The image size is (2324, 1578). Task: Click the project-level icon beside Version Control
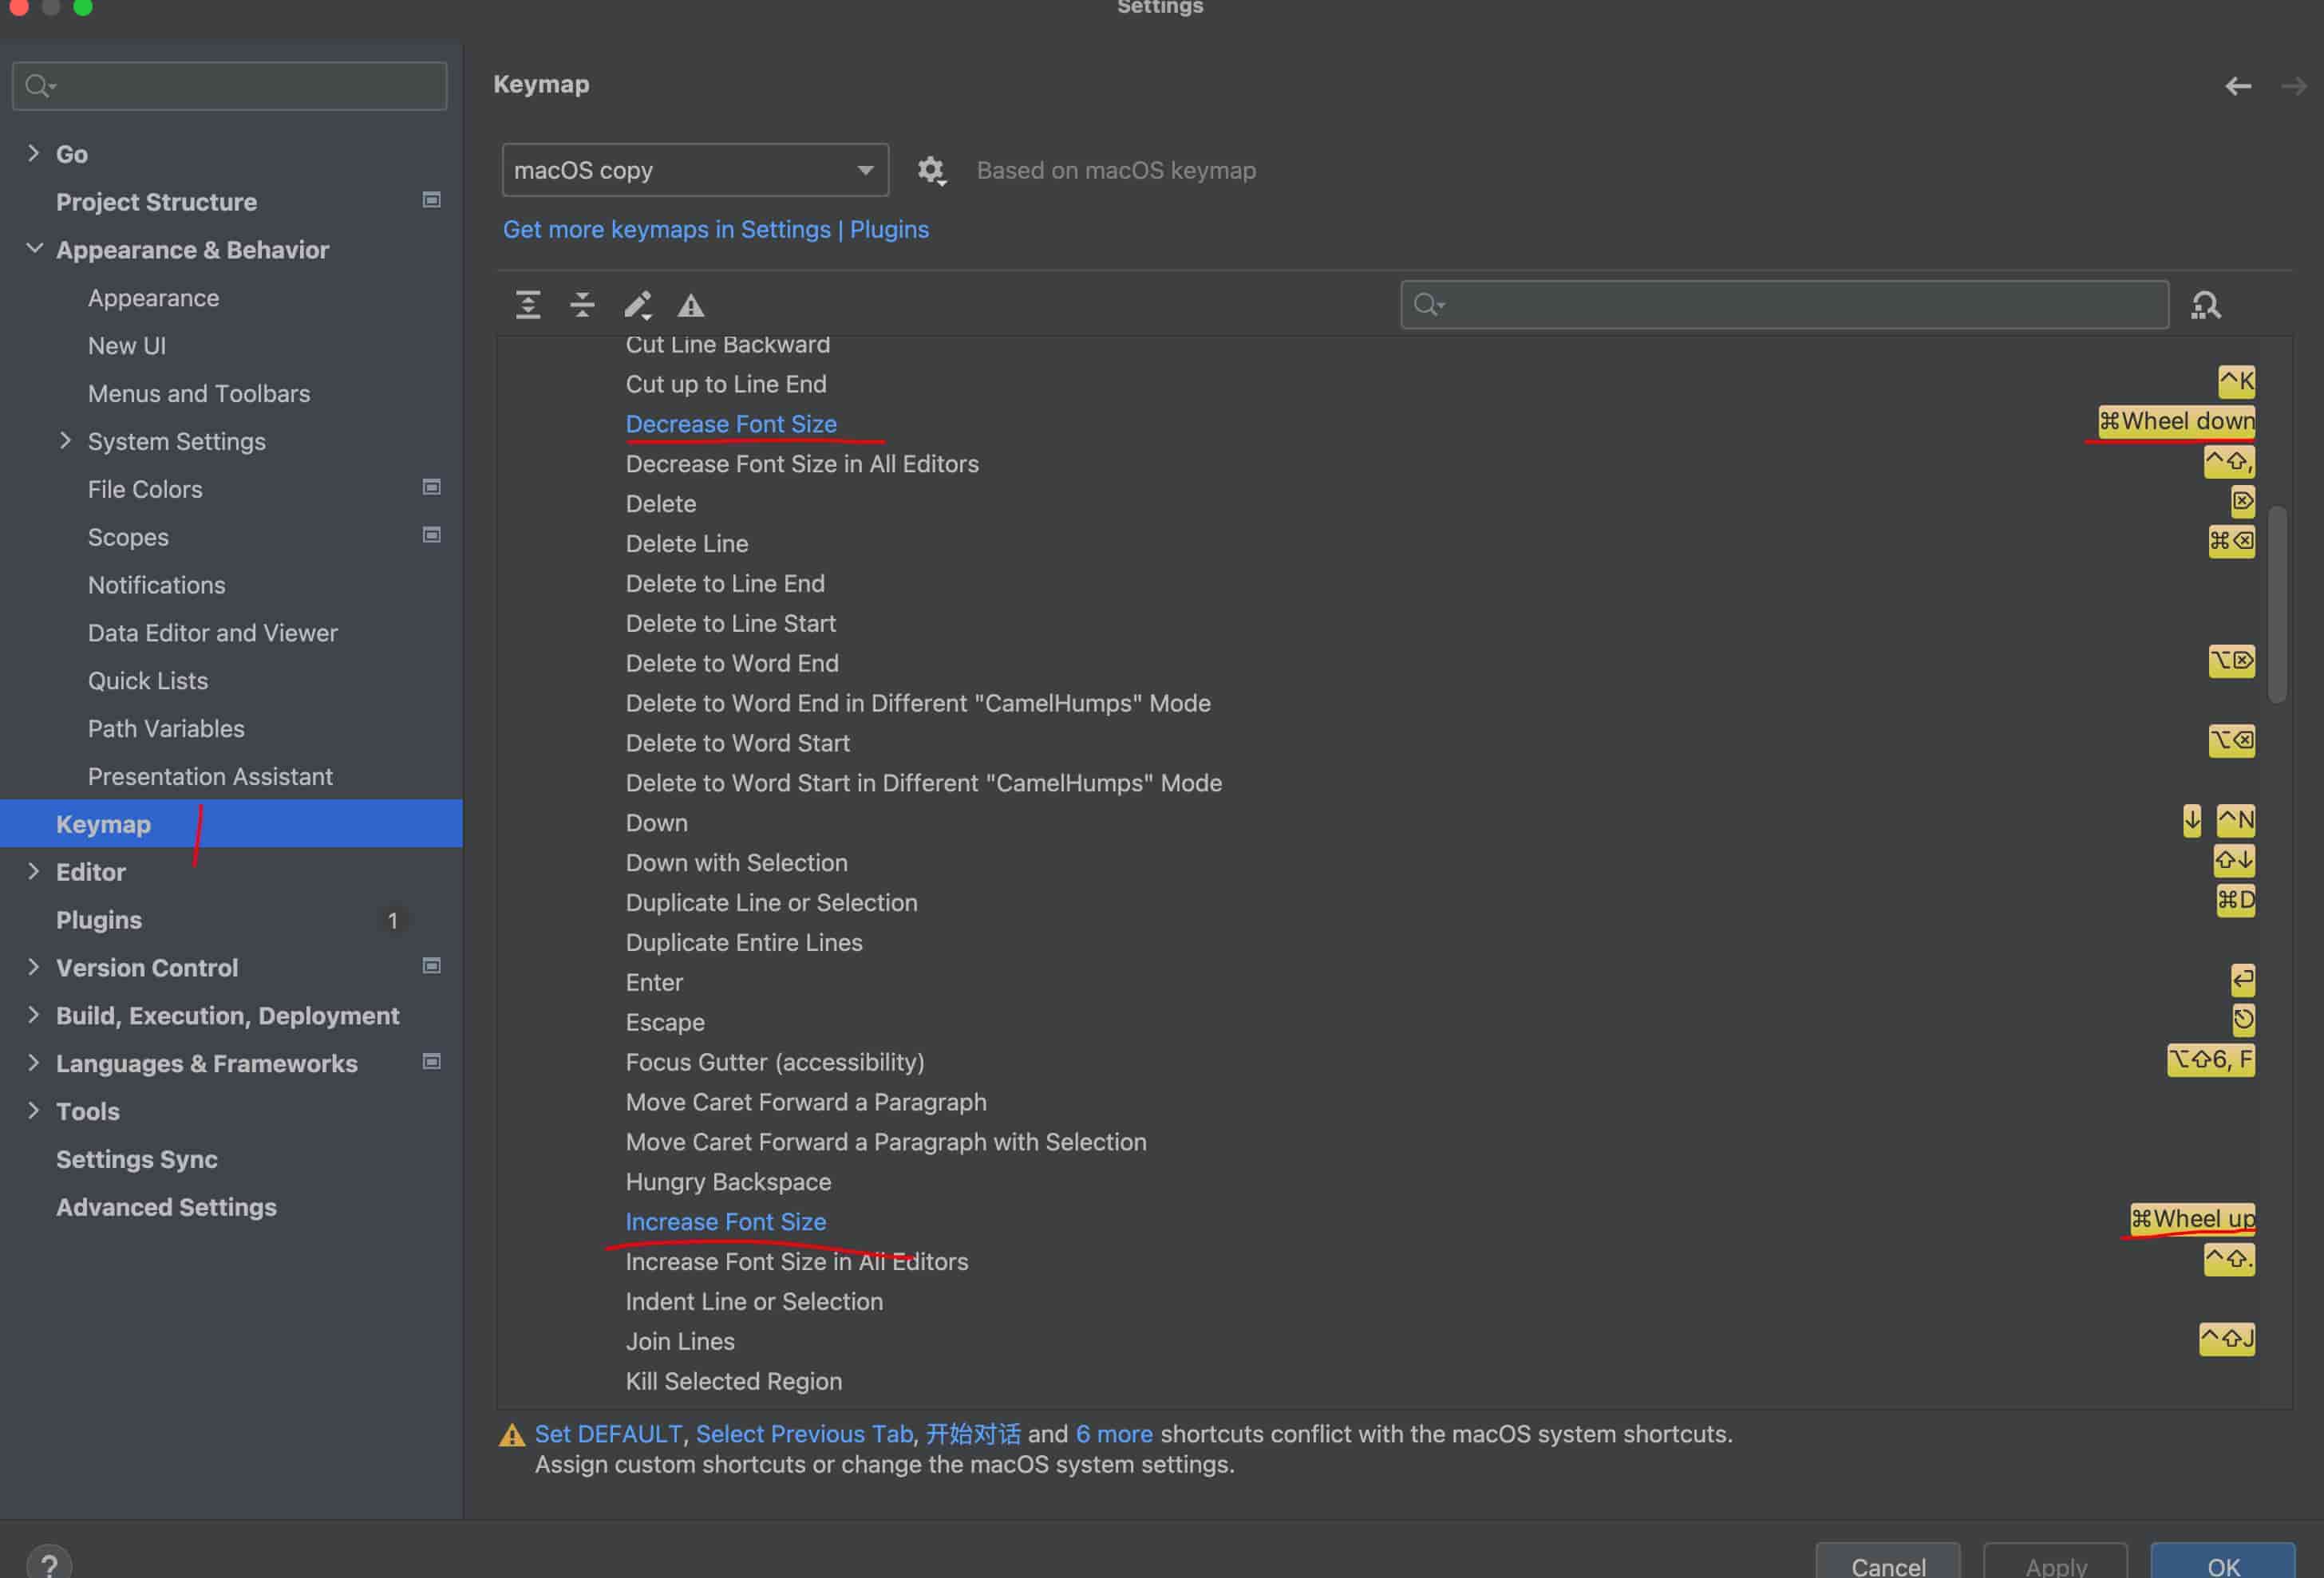432,965
